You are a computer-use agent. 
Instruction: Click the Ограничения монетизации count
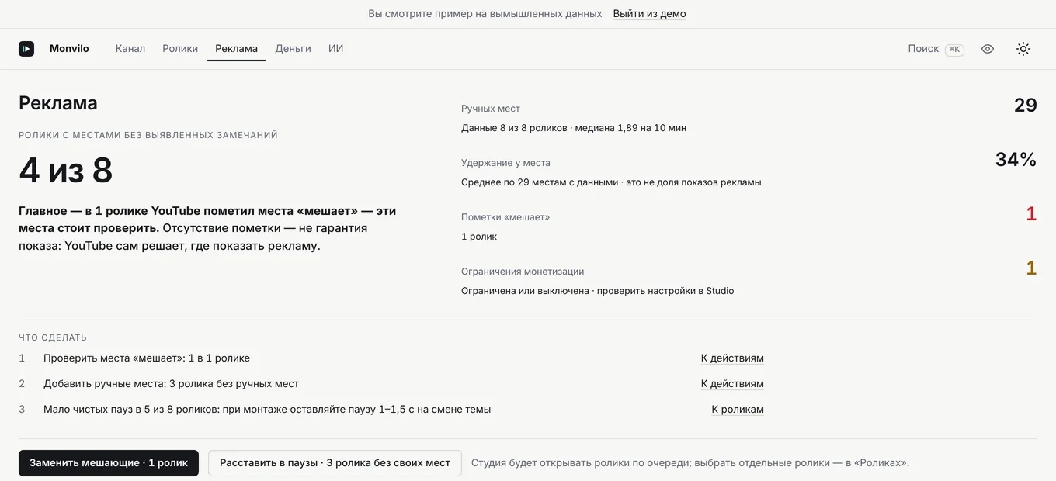(x=1031, y=268)
